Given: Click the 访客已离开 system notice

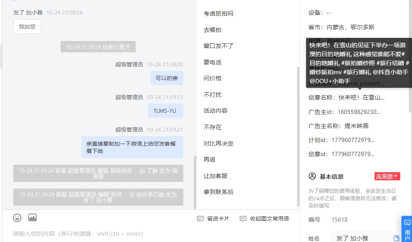Looking at the screenshot, I should click(98, 47).
